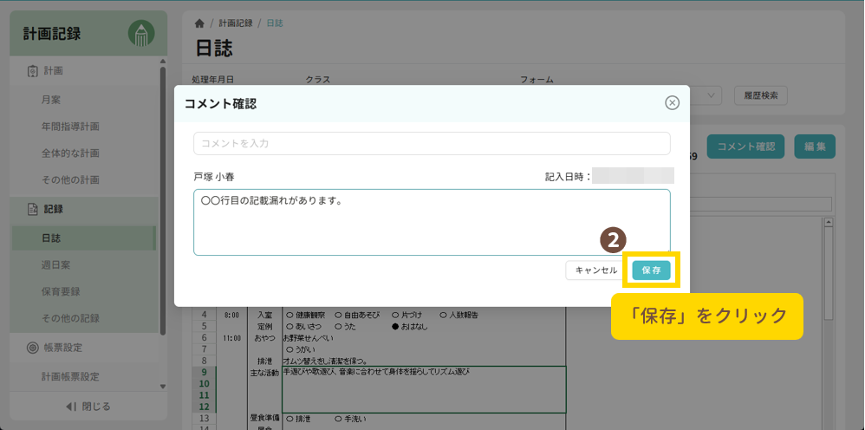Click the 帳票設定 gear icon
The image size is (865, 430).
(32, 348)
